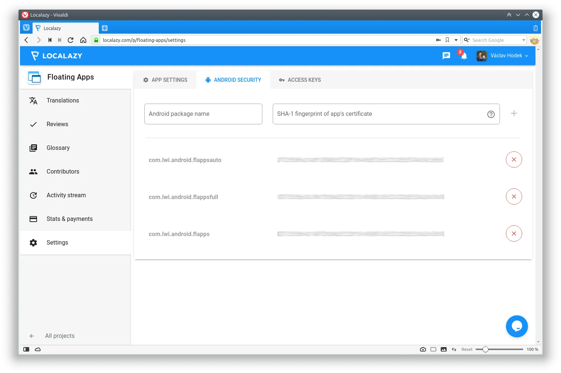The width and height of the screenshot is (561, 373).
Task: Remove the com.lwi.android.flappsfull entry
Action: coord(514,196)
